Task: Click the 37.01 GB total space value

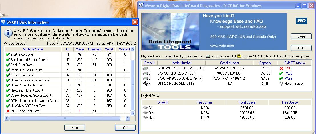Action: pos(247,108)
